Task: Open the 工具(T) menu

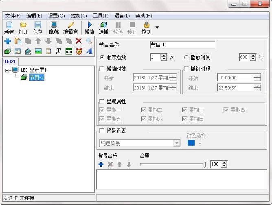Action: (x=101, y=16)
